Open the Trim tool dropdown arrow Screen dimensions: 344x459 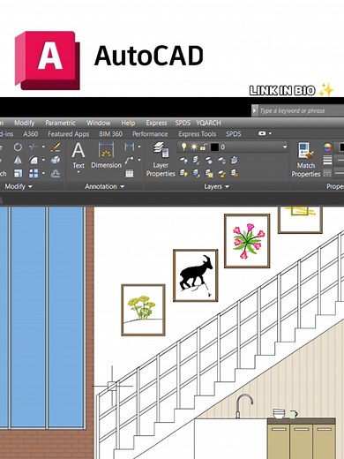tap(43, 147)
